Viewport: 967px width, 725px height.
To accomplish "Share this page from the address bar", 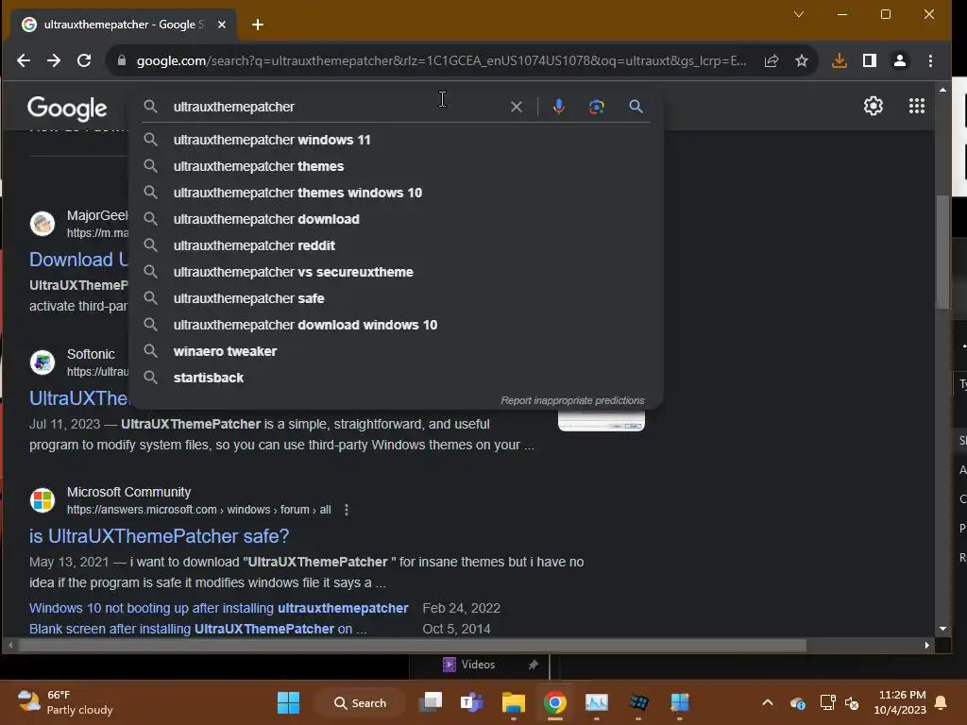I will pyautogui.click(x=772, y=60).
